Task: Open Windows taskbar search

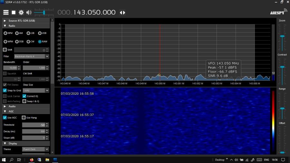Action: pyautogui.click(x=12, y=160)
